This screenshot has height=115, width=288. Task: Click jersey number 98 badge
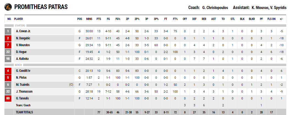click(8, 59)
